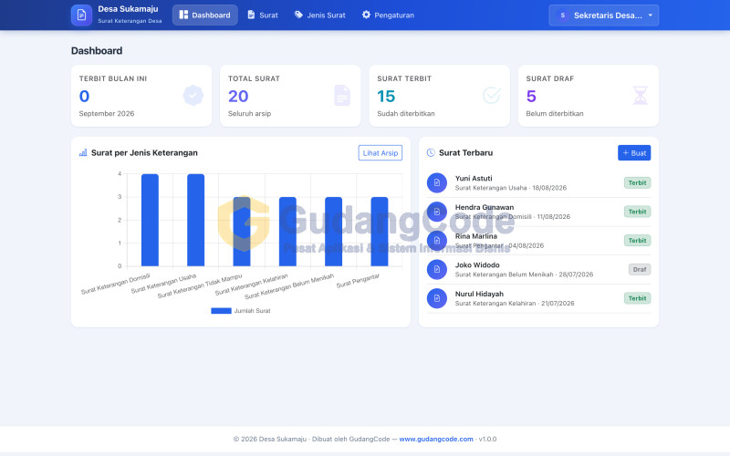Open the Jenis Surat menu
This screenshot has height=456, width=730.
tap(320, 15)
